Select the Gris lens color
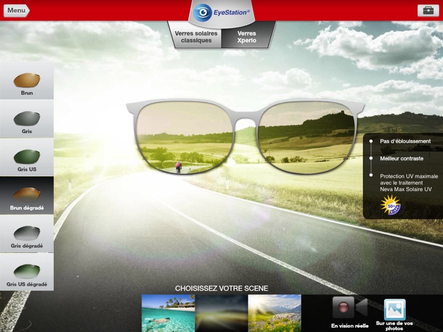 click(x=27, y=119)
